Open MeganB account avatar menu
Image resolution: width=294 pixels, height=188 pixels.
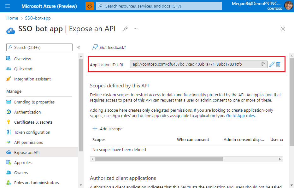288,5
